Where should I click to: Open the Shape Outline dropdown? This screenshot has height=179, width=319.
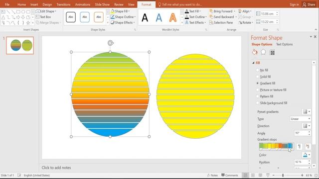pos(123,17)
